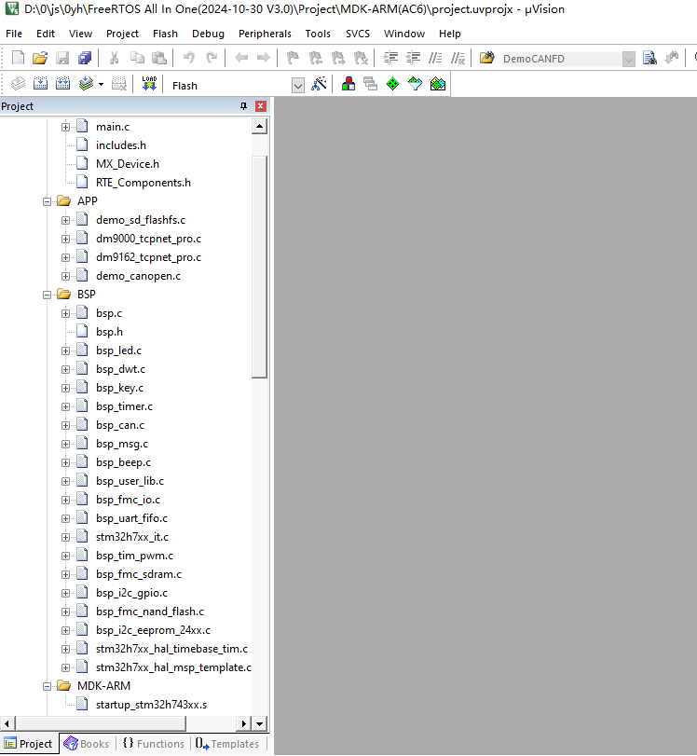697x756 pixels.
Task: Save the current file icon
Action: [62, 59]
